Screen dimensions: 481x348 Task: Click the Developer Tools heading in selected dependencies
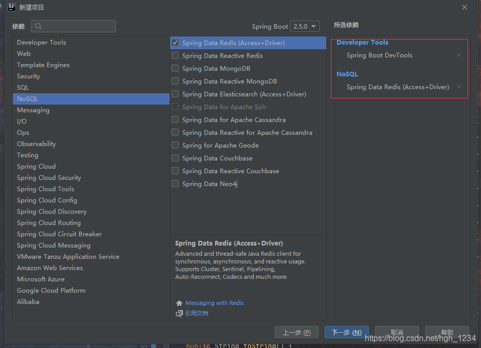362,43
